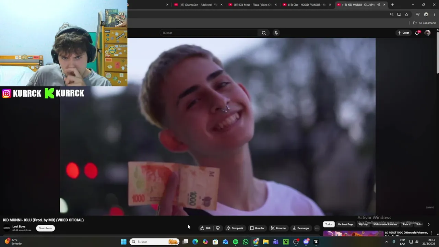The width and height of the screenshot is (439, 247).
Task: Open Outlook from the taskbar
Action: (225, 242)
